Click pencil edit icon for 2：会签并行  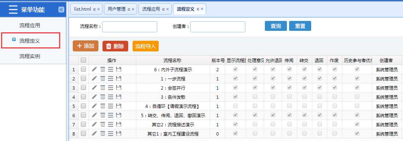point(94,88)
